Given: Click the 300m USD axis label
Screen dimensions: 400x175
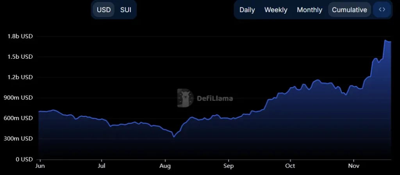Looking at the screenshot, I should tap(19, 139).
